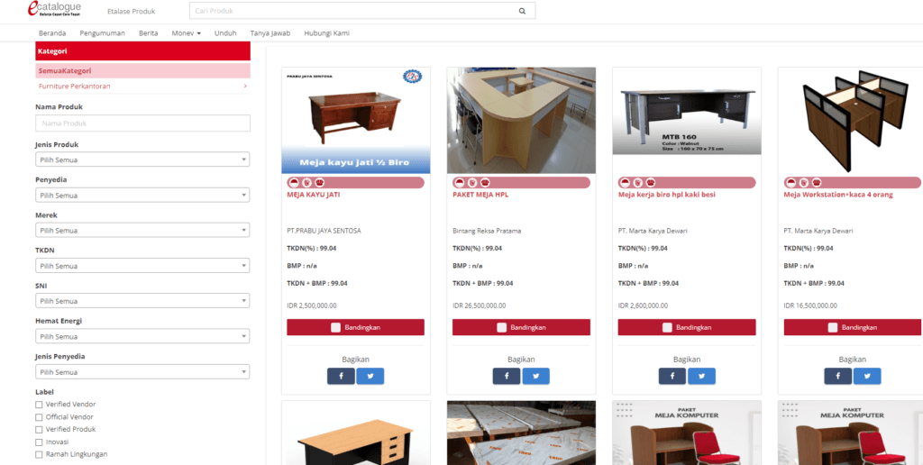Click the Nama Produk input field
Viewport: 923px width, 465px height.
(142, 123)
